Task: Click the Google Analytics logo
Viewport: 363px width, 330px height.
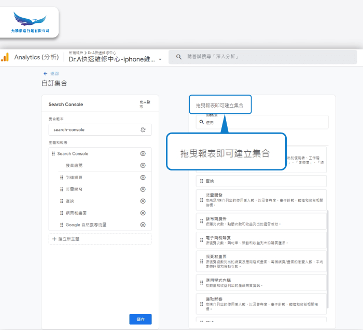Action: (5, 57)
